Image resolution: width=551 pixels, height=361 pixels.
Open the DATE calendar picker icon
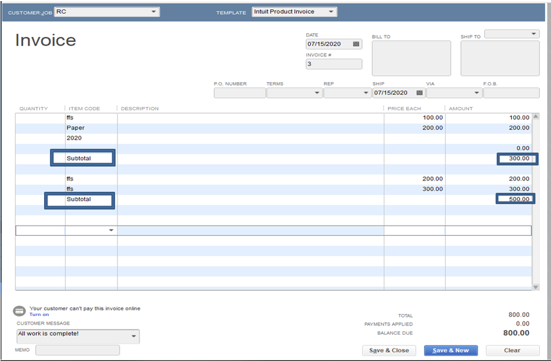356,44
